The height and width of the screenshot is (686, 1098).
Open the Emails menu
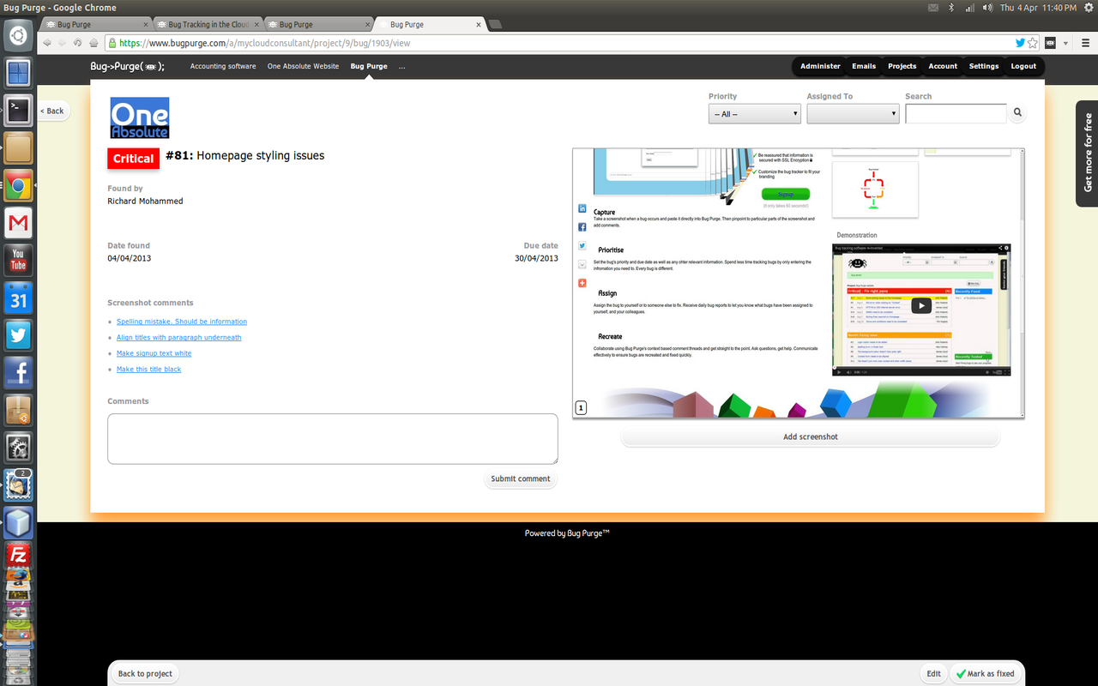[x=864, y=66]
